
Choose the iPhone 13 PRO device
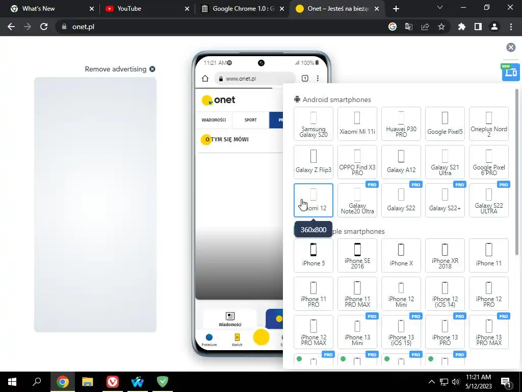[x=445, y=332]
